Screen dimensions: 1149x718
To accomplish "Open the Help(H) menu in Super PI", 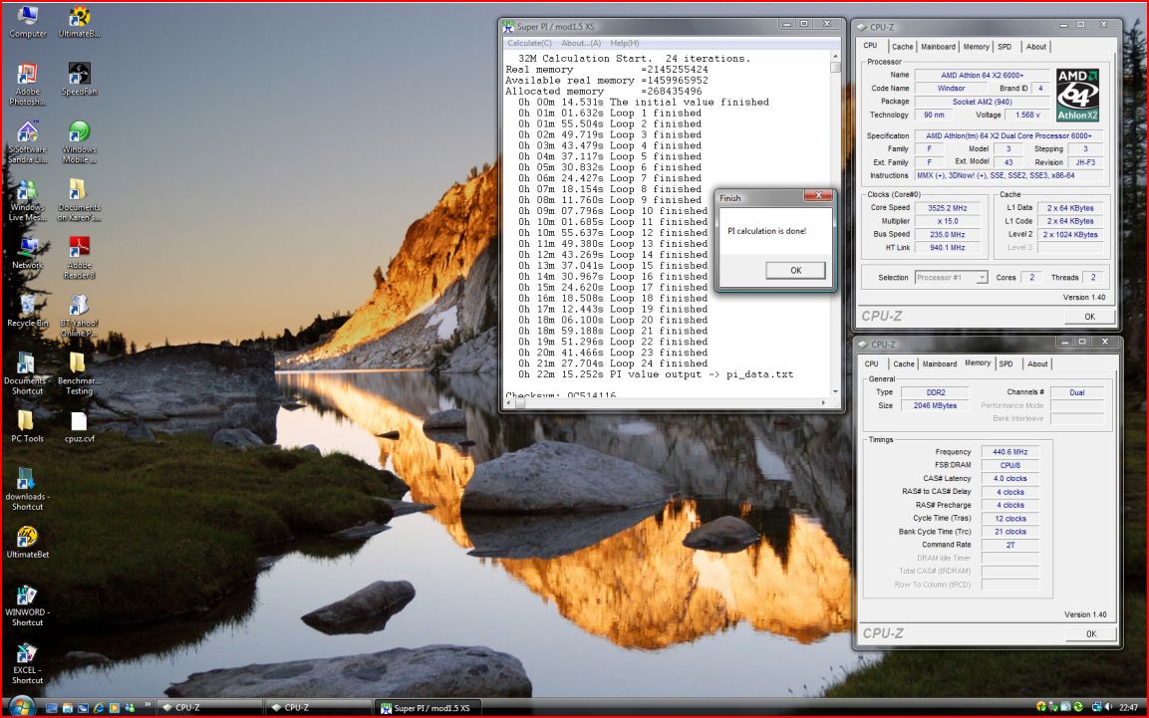I will tap(625, 43).
